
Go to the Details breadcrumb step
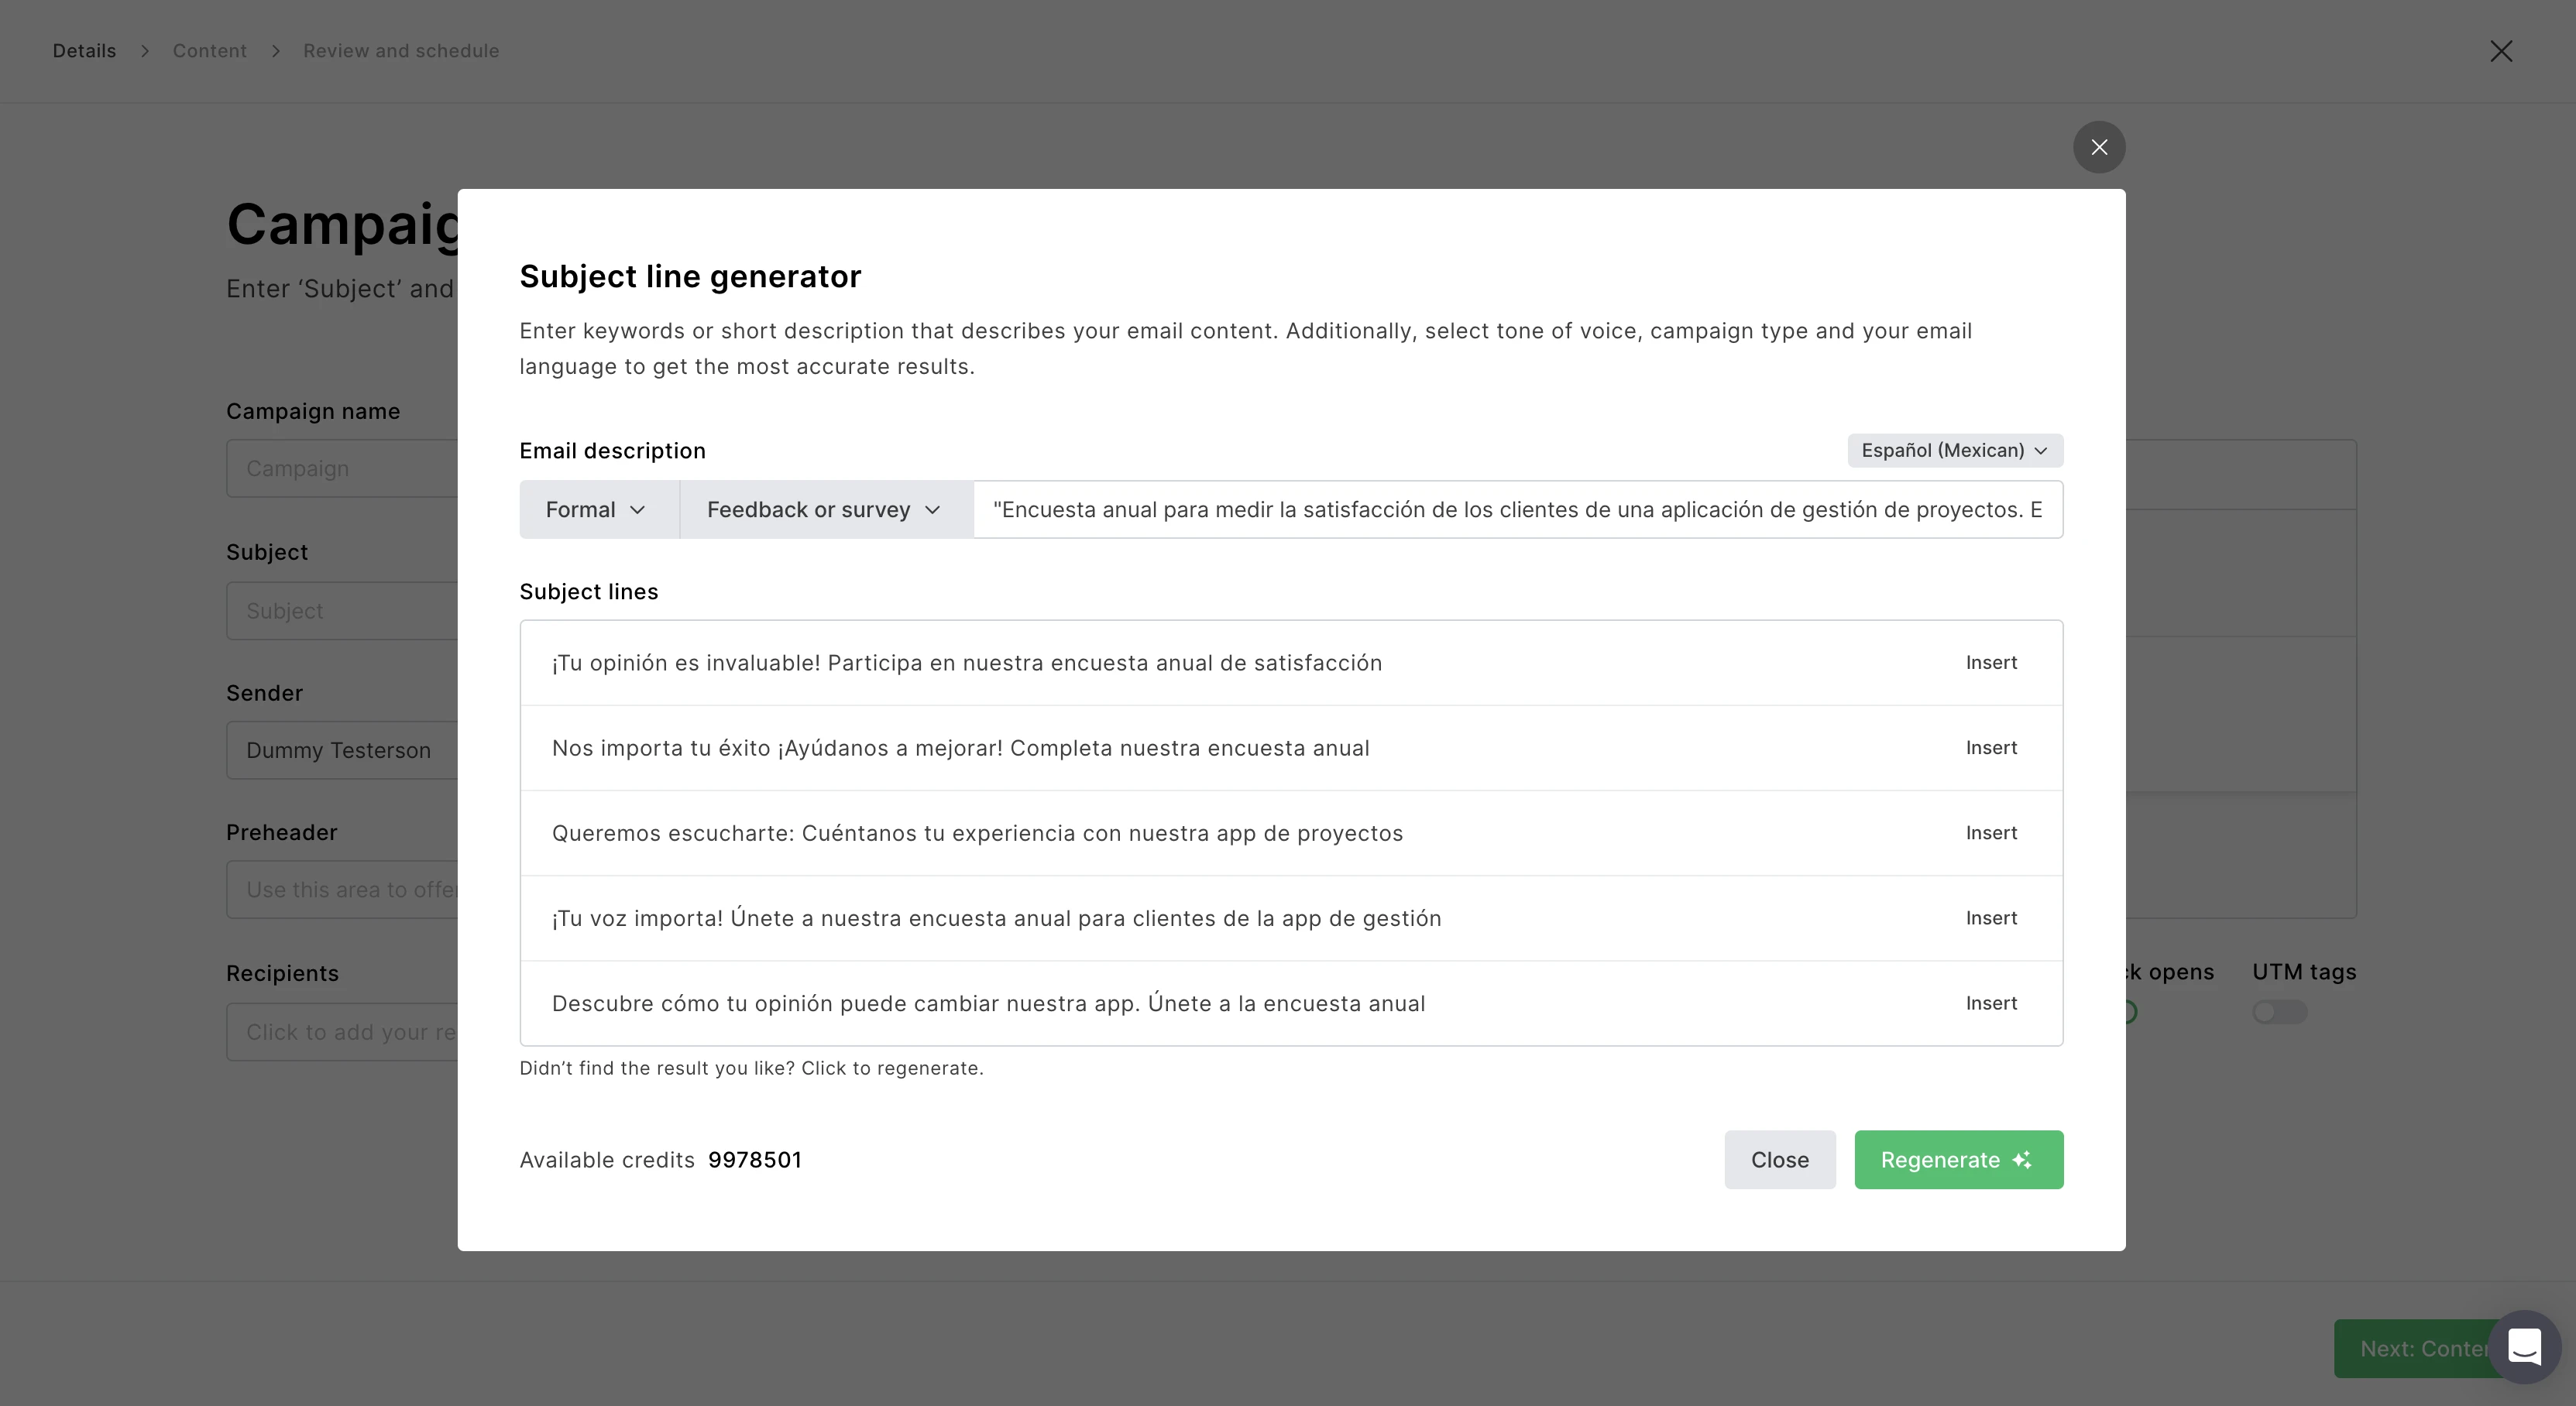coord(84,51)
